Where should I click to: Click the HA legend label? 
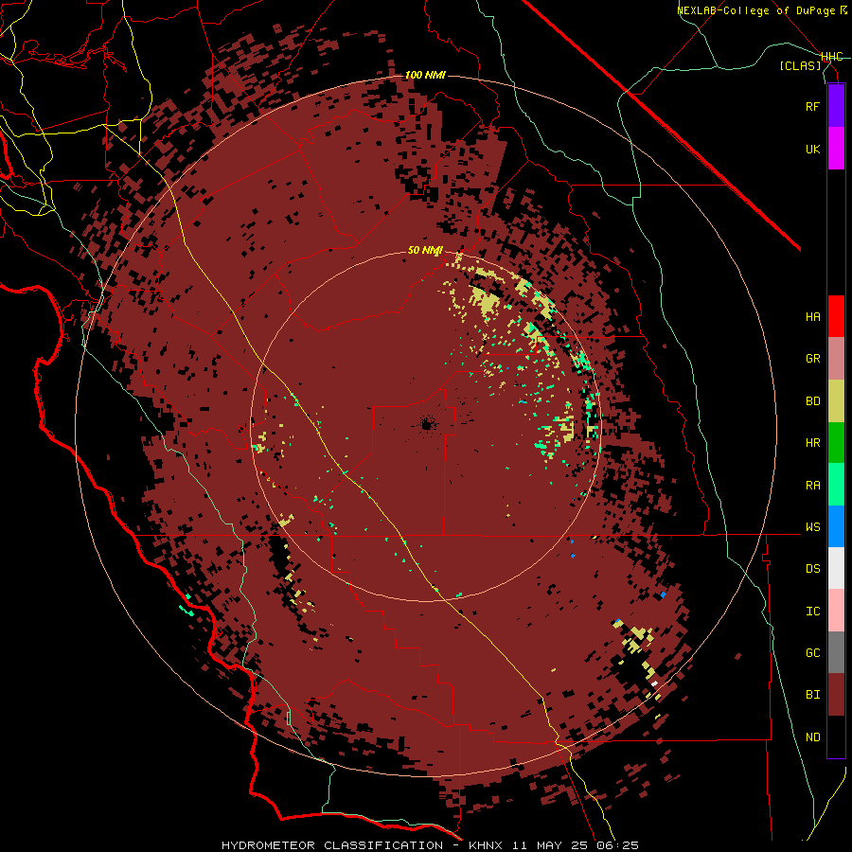coord(812,317)
